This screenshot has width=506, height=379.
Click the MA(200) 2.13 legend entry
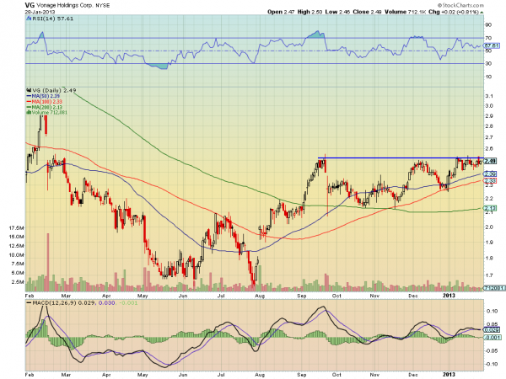(46, 107)
